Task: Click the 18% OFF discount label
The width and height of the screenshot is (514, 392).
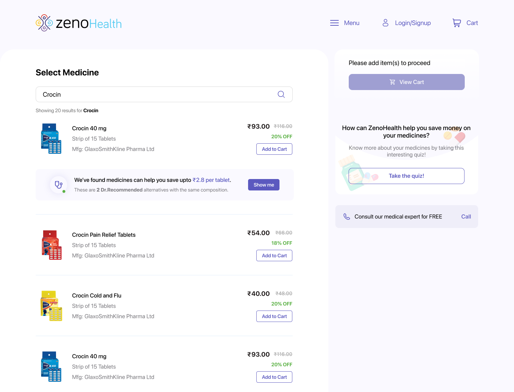Action: coord(282,243)
